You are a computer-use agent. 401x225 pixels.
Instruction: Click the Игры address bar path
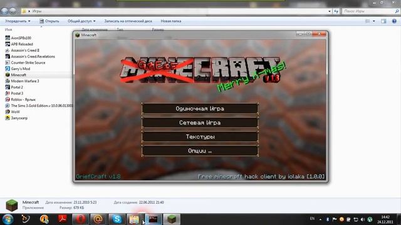click(37, 11)
